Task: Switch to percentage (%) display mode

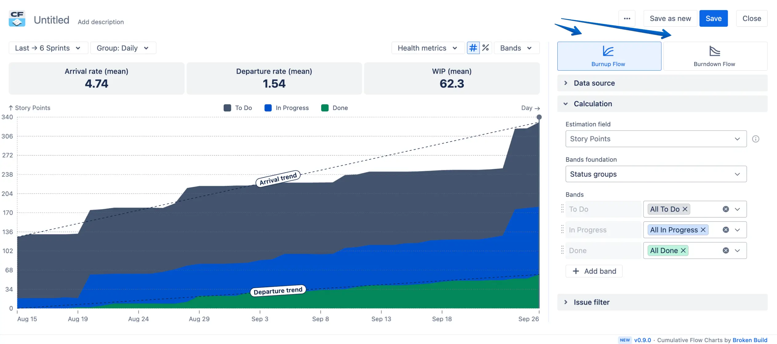Action: [x=485, y=48]
